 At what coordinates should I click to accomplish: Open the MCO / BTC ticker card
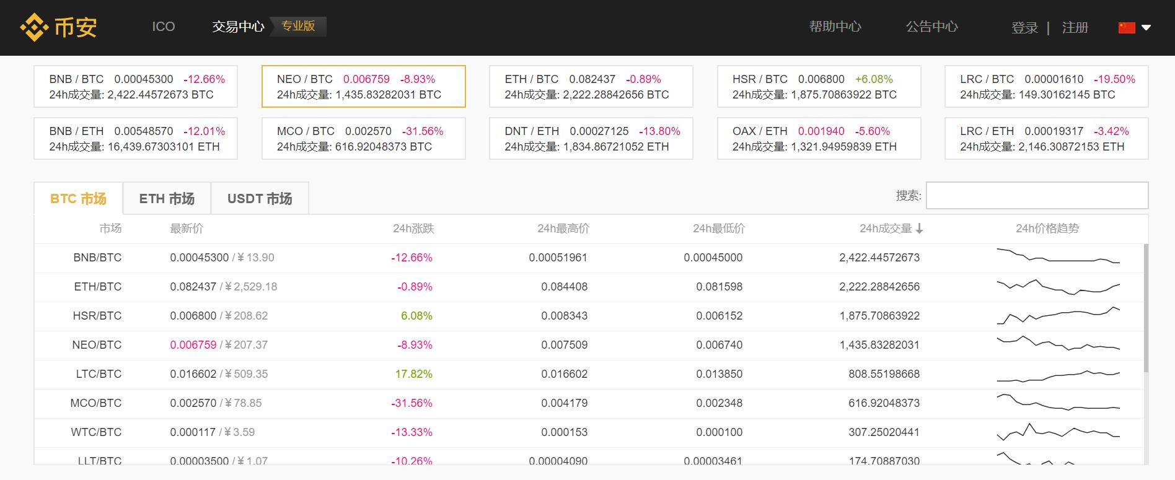click(x=363, y=139)
